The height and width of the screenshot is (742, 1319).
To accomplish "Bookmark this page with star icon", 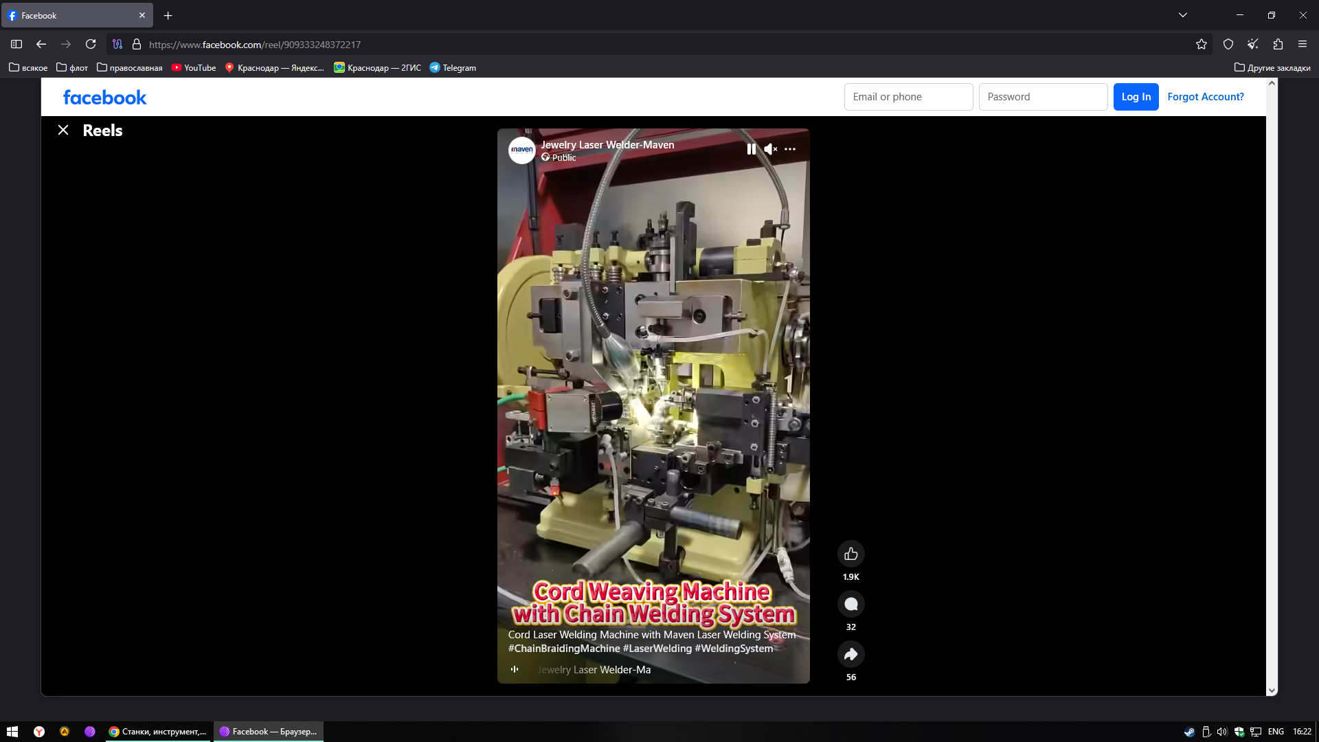I will pyautogui.click(x=1201, y=44).
